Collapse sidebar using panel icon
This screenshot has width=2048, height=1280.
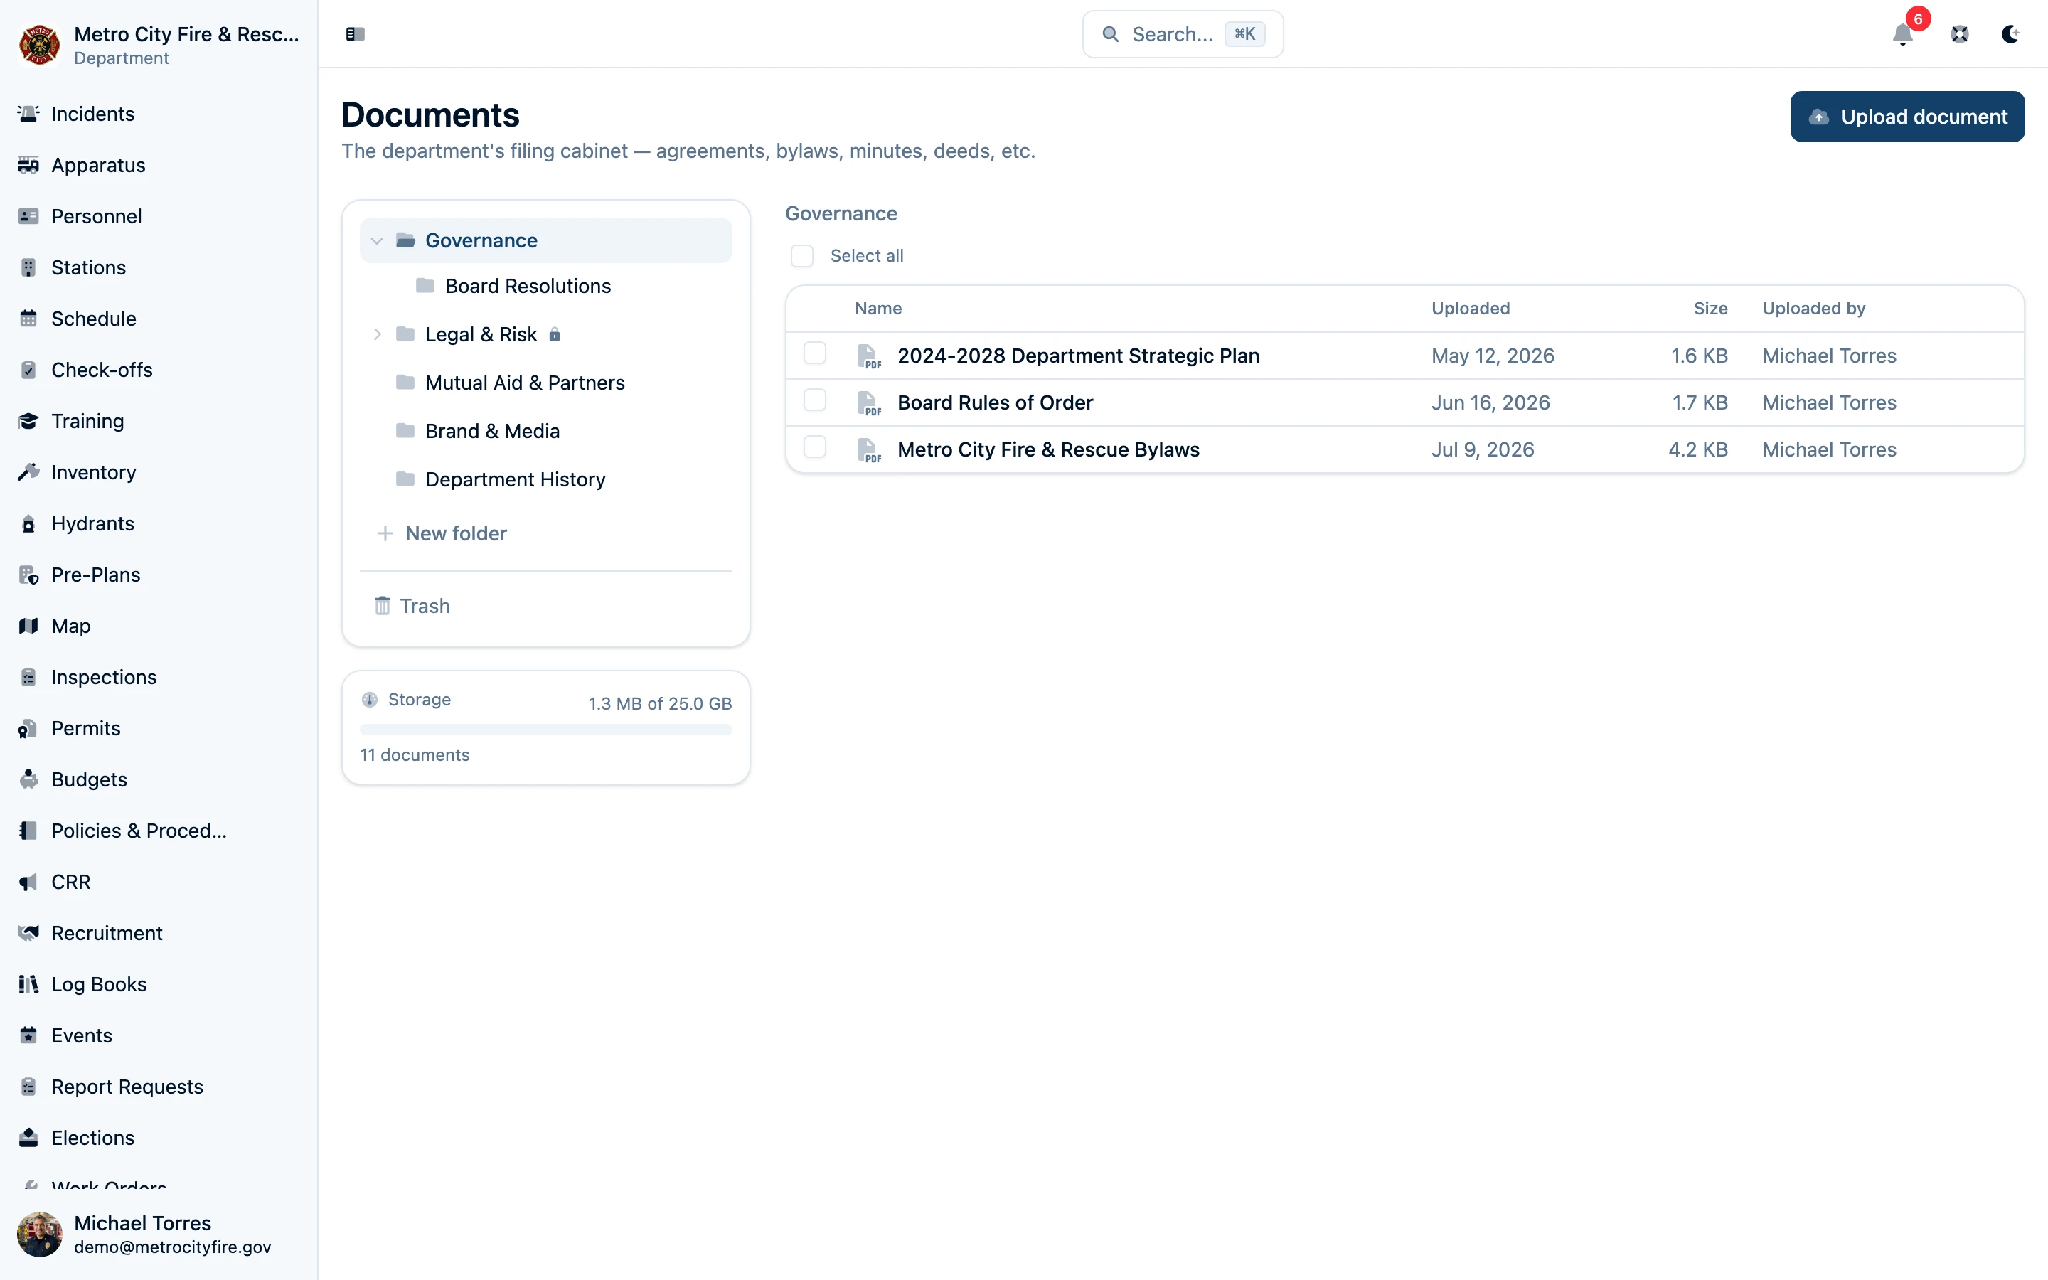355,34
